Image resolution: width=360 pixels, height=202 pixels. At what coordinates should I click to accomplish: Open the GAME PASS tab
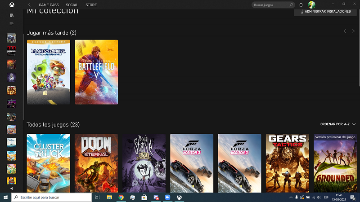pyautogui.click(x=49, y=5)
